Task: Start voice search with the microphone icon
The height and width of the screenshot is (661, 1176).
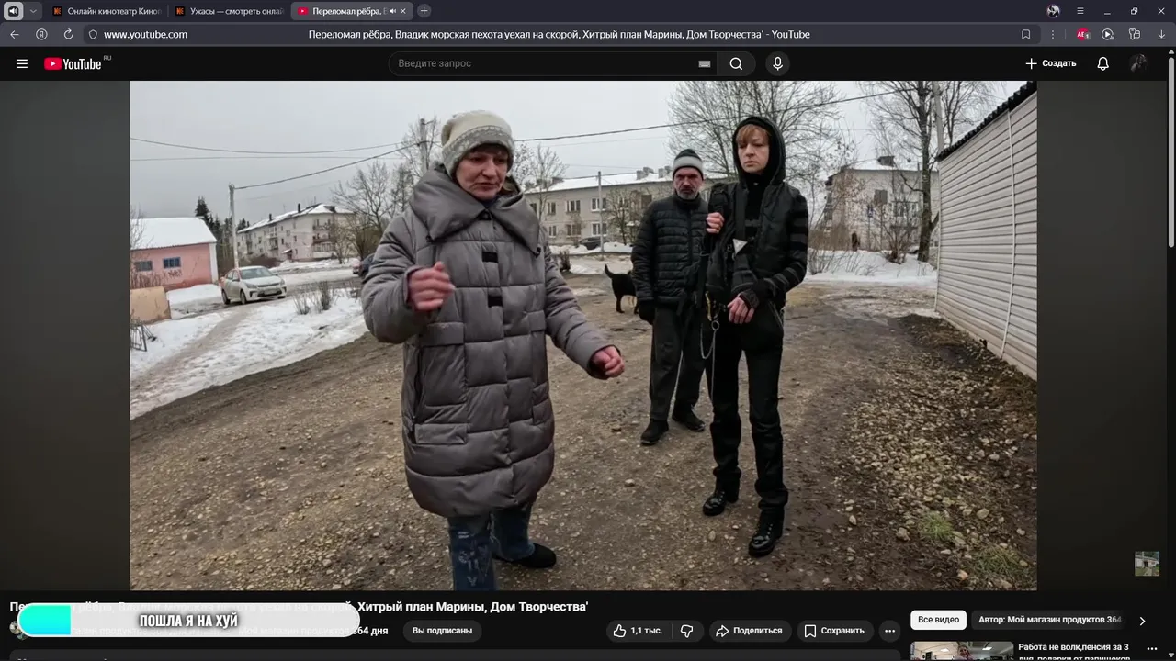Action: pos(777,63)
